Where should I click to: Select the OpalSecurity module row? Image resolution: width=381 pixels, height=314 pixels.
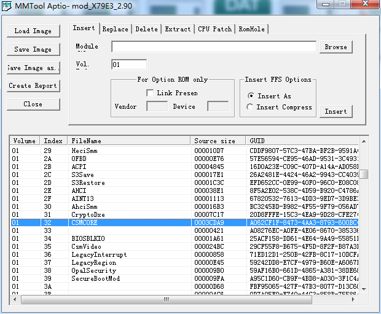pos(185,271)
